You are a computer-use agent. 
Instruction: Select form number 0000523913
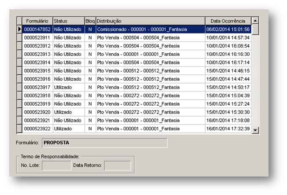(x=37, y=54)
